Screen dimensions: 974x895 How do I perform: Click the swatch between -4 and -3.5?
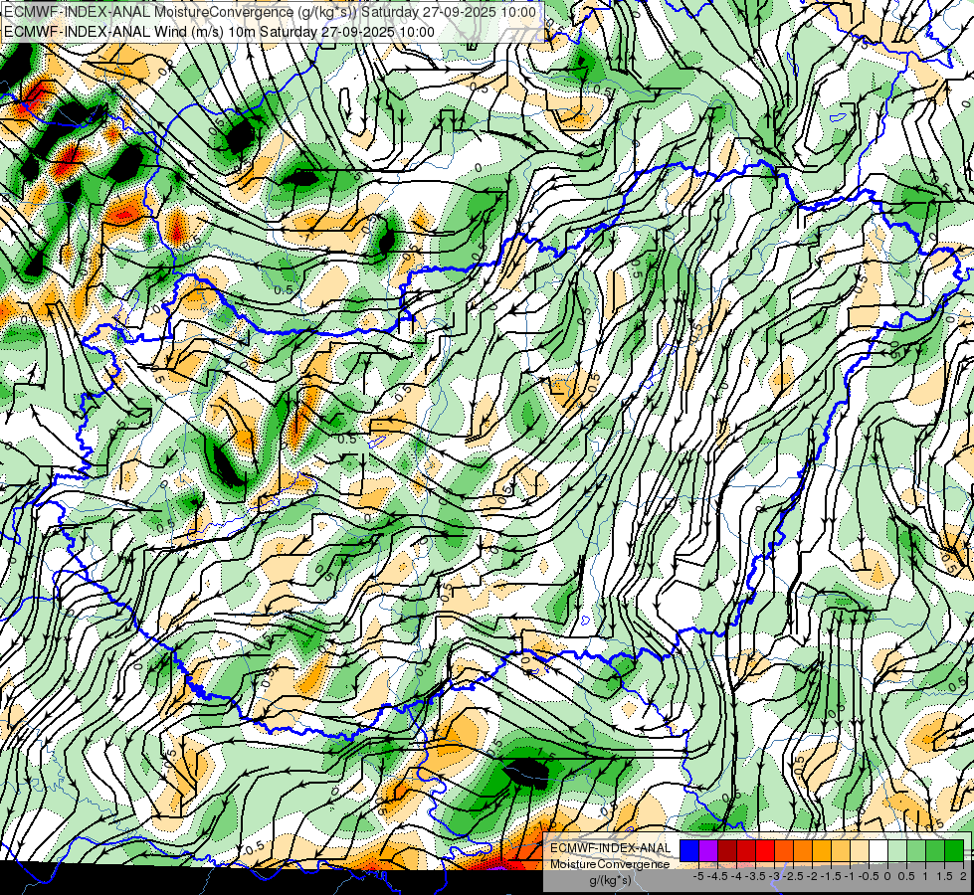coord(746,850)
